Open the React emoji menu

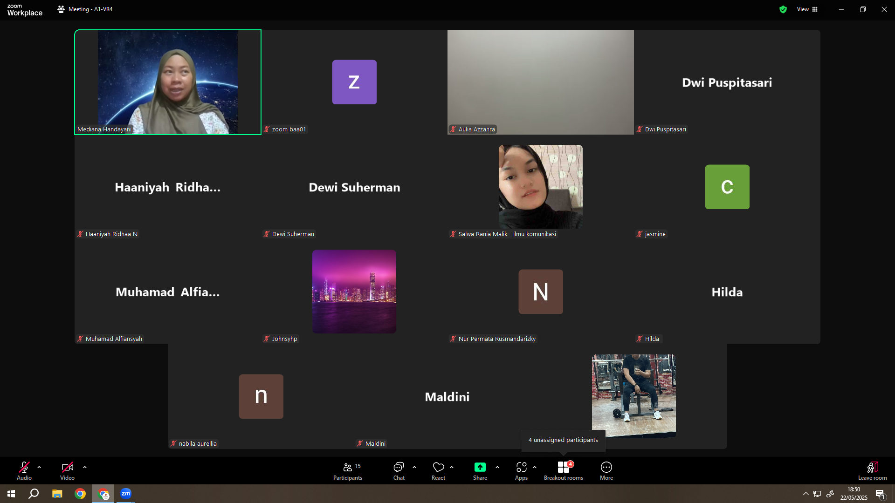(438, 470)
